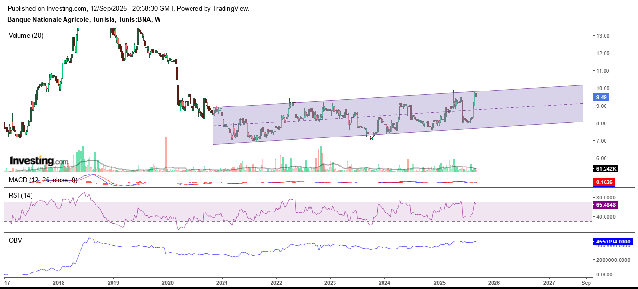
Task: Click the 2024 time axis label
Action: [385, 282]
